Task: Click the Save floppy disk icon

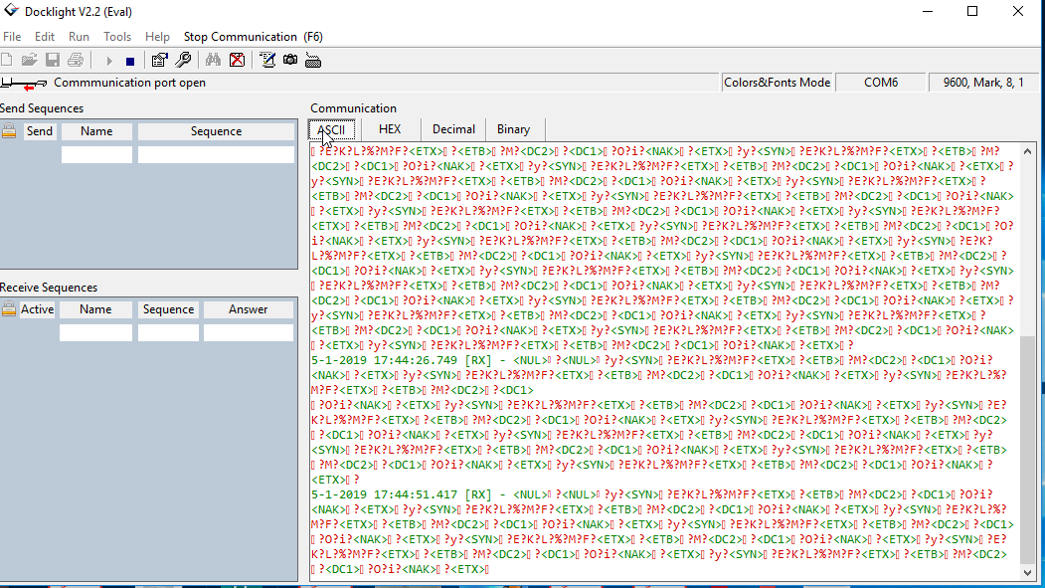Action: [53, 60]
